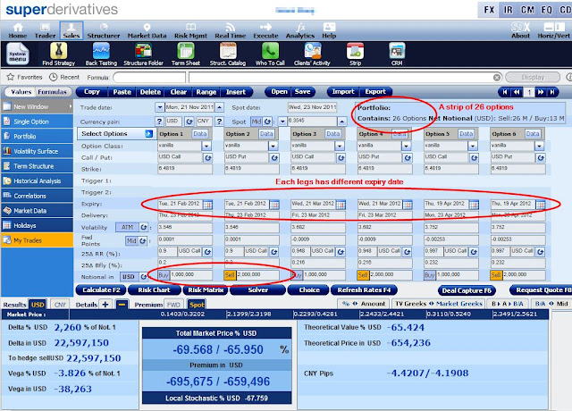Expand details with the plus button
The width and height of the screenshot is (572, 411).
click(x=105, y=304)
